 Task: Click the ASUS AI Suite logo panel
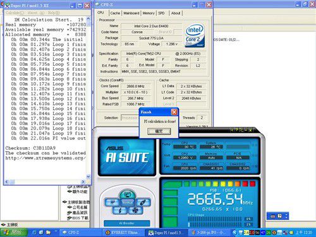[x=127, y=156]
